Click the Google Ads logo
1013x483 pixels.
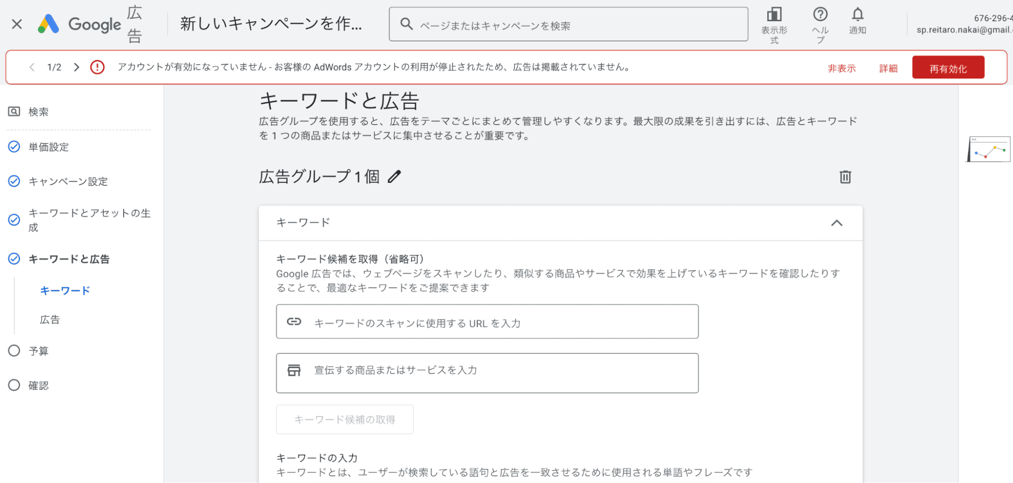coord(49,24)
